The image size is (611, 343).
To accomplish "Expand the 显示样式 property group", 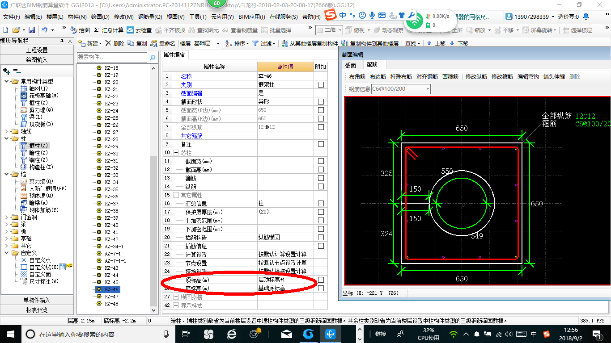I will click(x=176, y=305).
